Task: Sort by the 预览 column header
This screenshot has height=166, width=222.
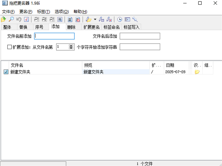Action: 116,65
